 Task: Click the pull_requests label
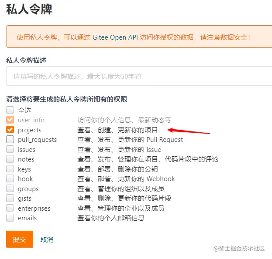pyautogui.click(x=37, y=140)
